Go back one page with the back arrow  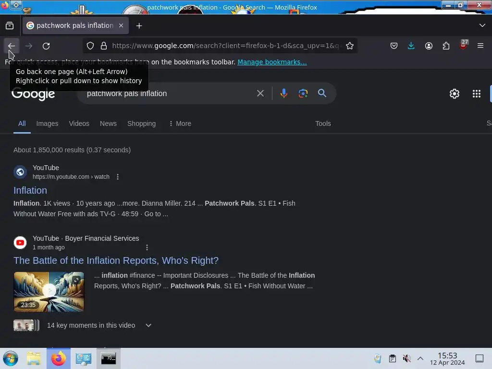[x=12, y=46]
